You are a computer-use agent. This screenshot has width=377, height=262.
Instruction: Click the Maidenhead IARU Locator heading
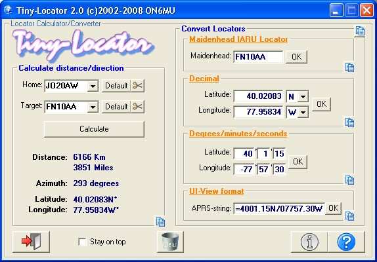238,39
